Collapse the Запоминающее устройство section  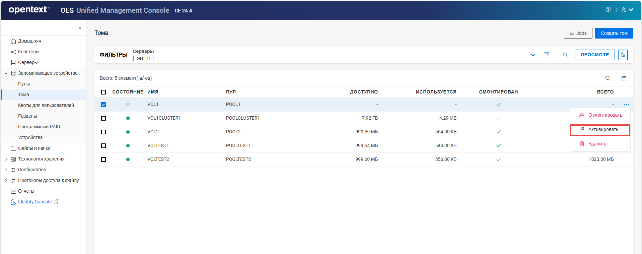6,73
